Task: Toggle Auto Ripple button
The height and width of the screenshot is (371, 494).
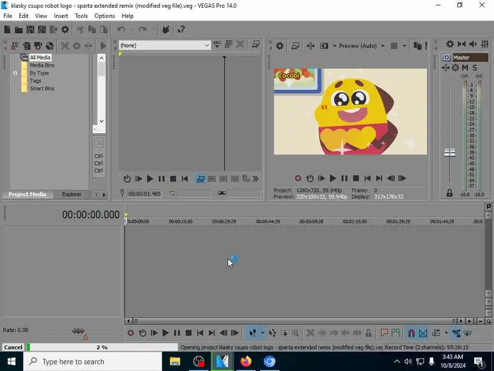Action: (x=436, y=333)
